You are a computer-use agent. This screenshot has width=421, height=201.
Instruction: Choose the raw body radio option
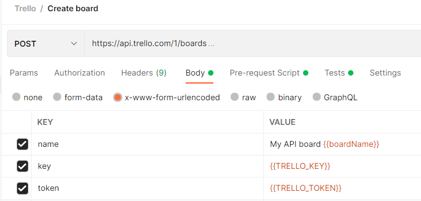click(235, 97)
